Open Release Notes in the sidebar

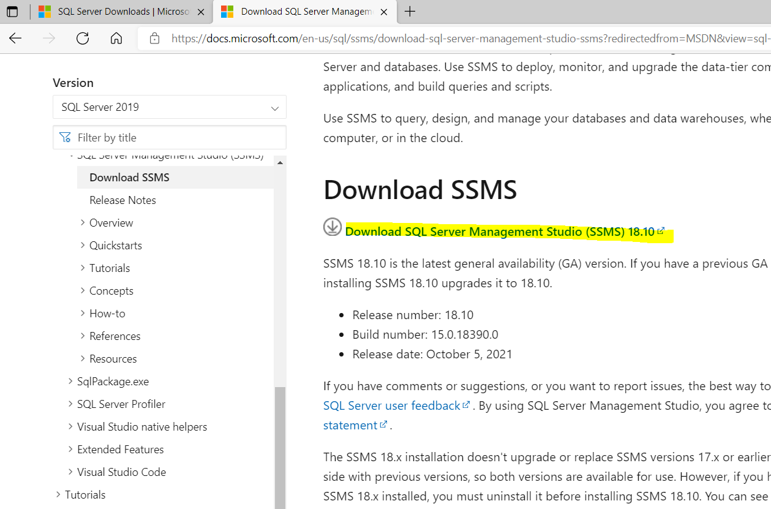122,200
